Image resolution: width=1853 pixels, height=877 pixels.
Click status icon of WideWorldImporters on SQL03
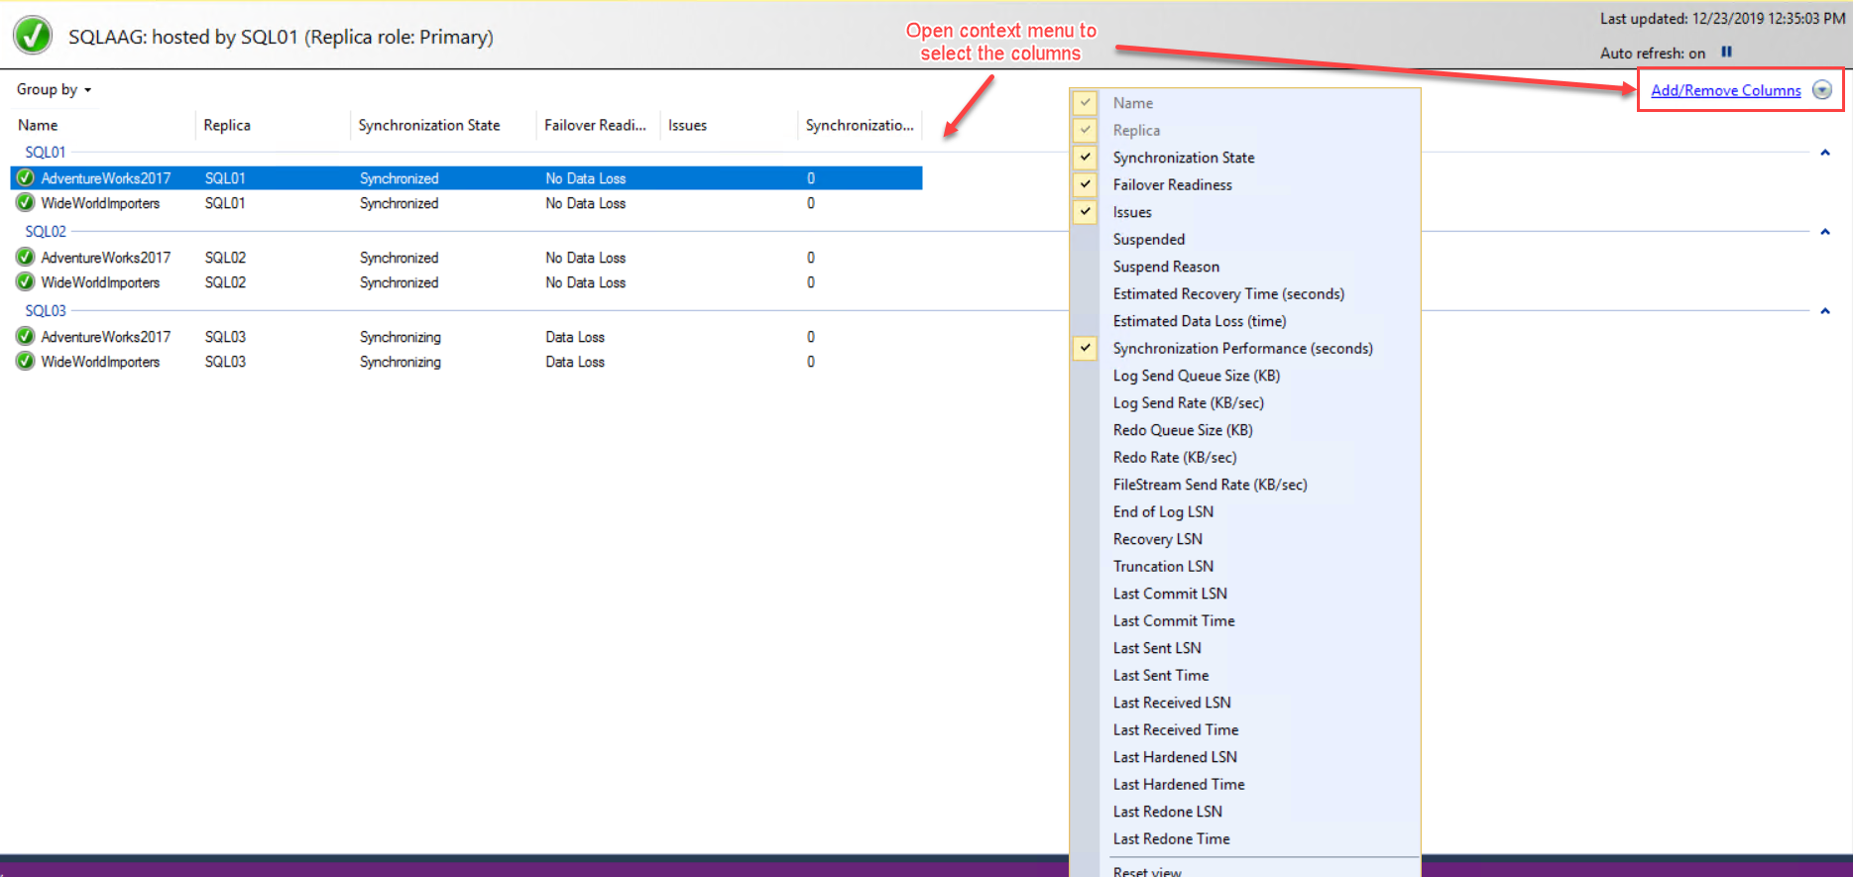[x=26, y=362]
